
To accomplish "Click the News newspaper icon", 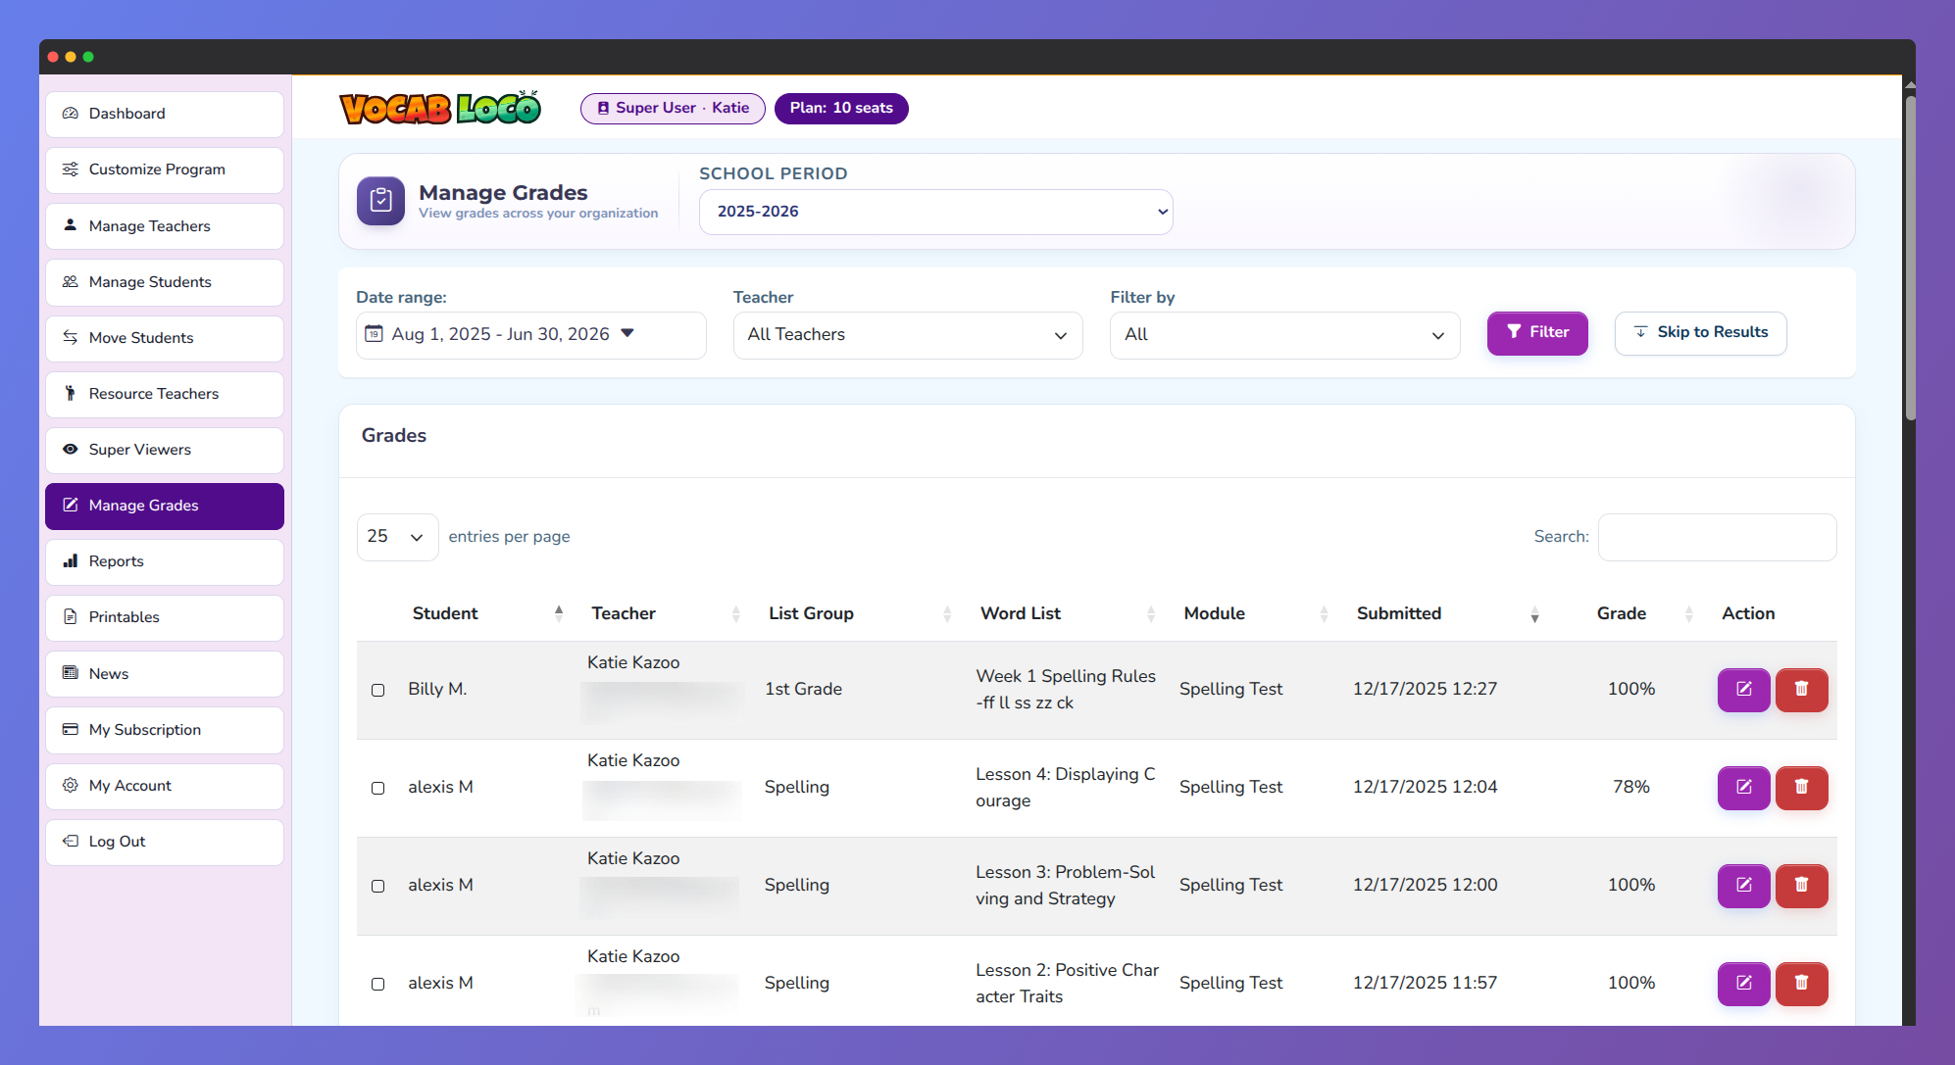I will click(71, 673).
